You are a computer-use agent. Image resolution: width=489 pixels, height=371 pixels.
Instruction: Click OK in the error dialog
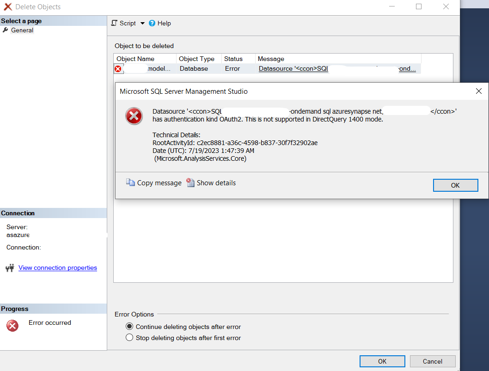(x=455, y=185)
